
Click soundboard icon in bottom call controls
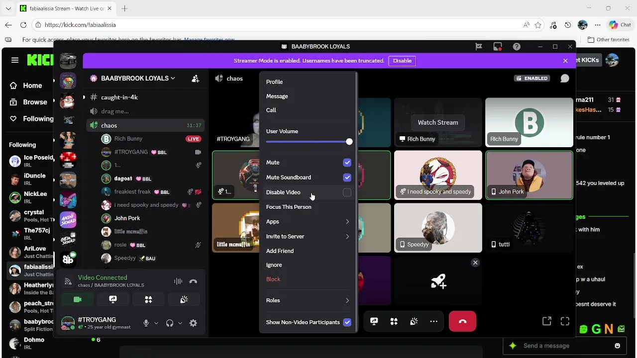(x=414, y=322)
